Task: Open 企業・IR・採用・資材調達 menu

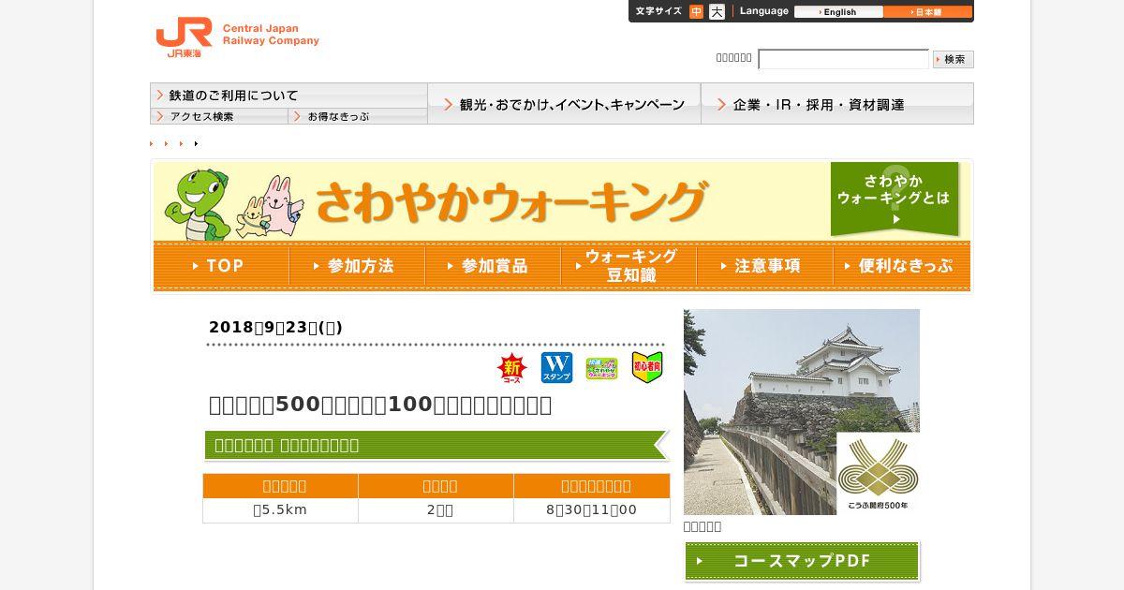Action: (837, 104)
